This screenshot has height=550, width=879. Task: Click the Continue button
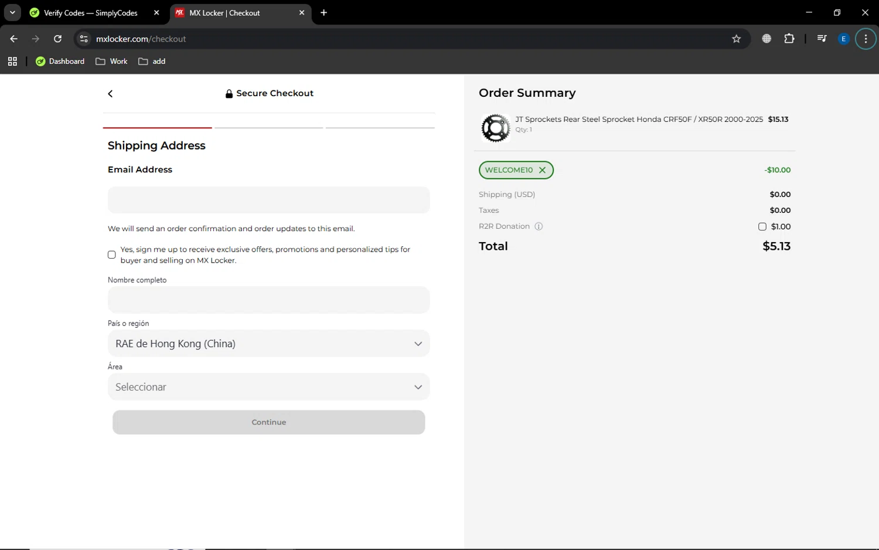[x=269, y=422]
